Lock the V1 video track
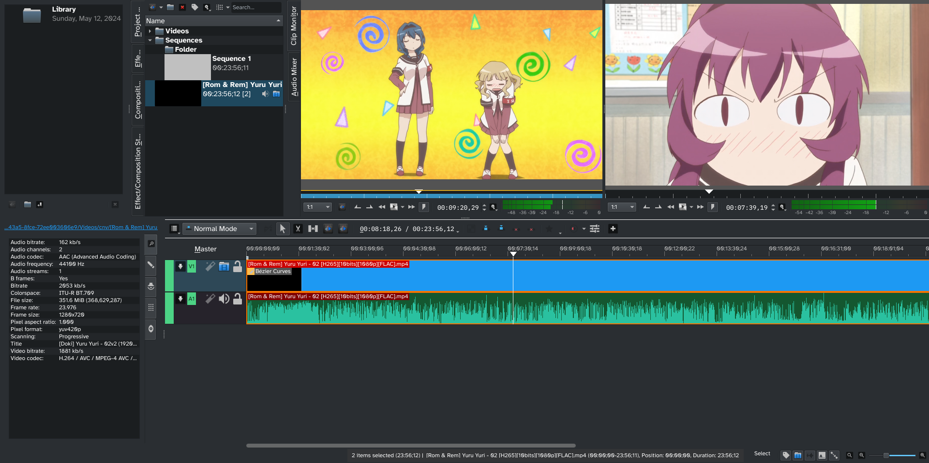The image size is (929, 463). pyautogui.click(x=238, y=266)
